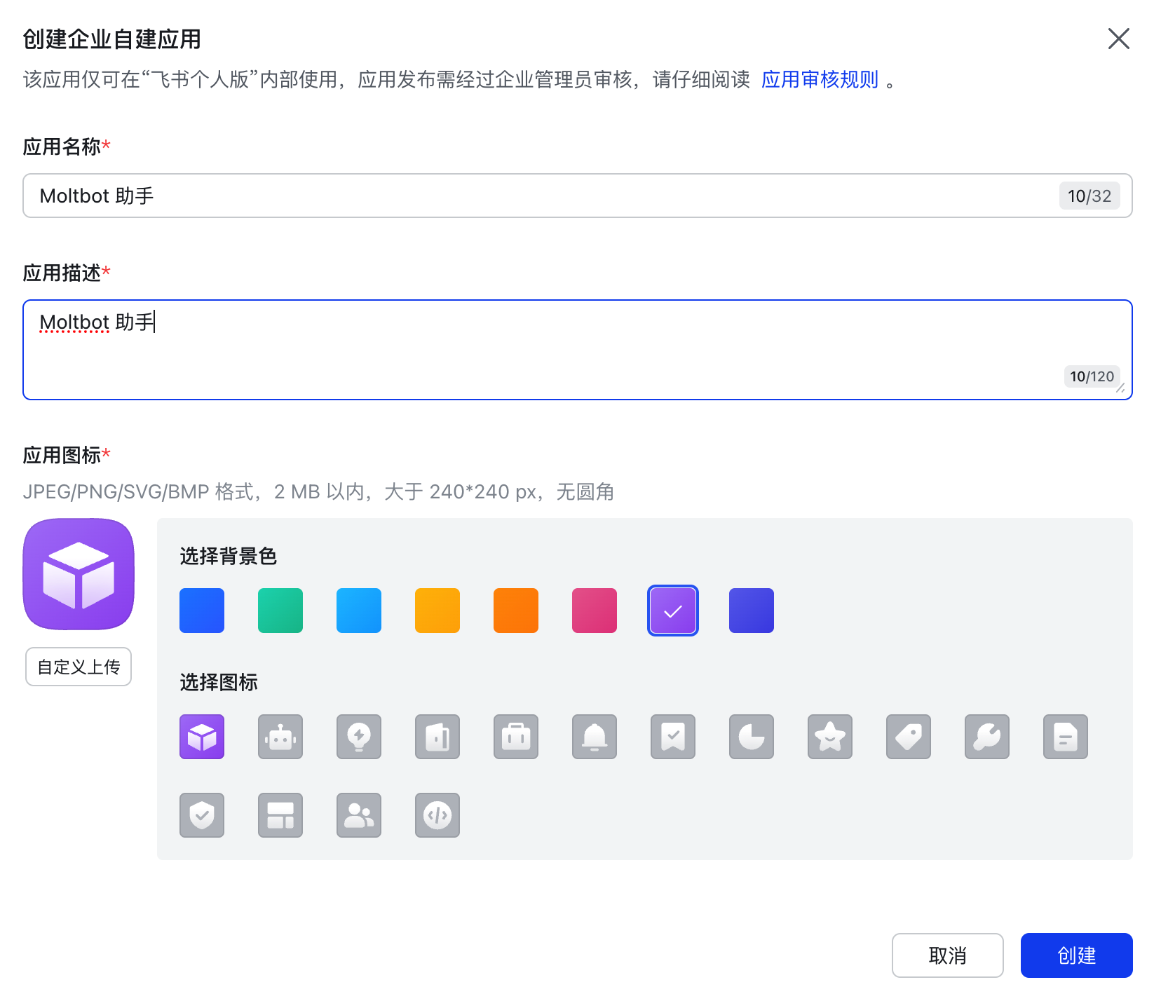The width and height of the screenshot is (1161, 1008).
Task: Pick the orange background color
Action: tap(516, 611)
